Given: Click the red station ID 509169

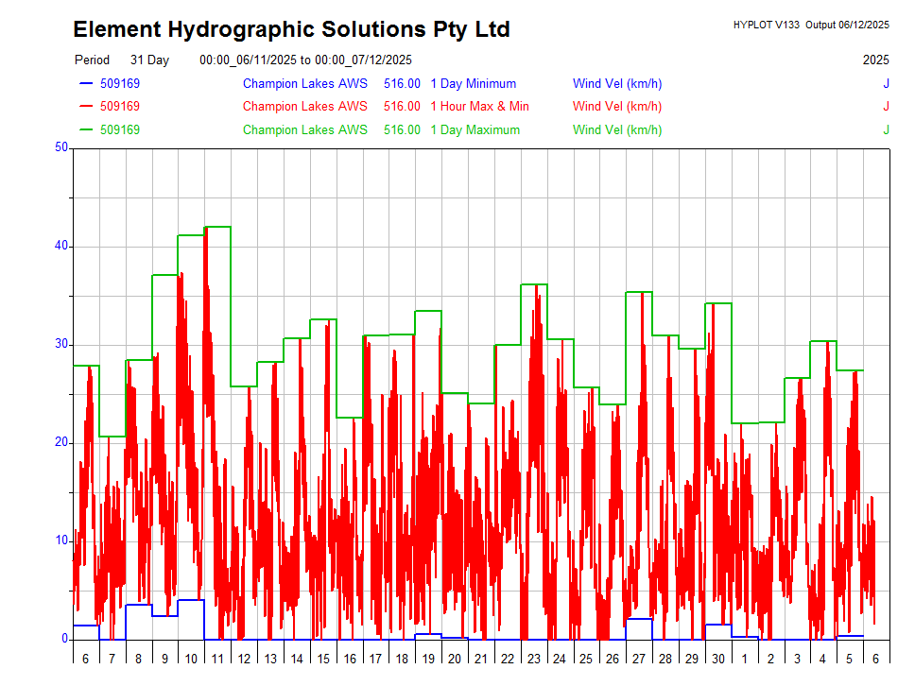Looking at the screenshot, I should pyautogui.click(x=120, y=107).
